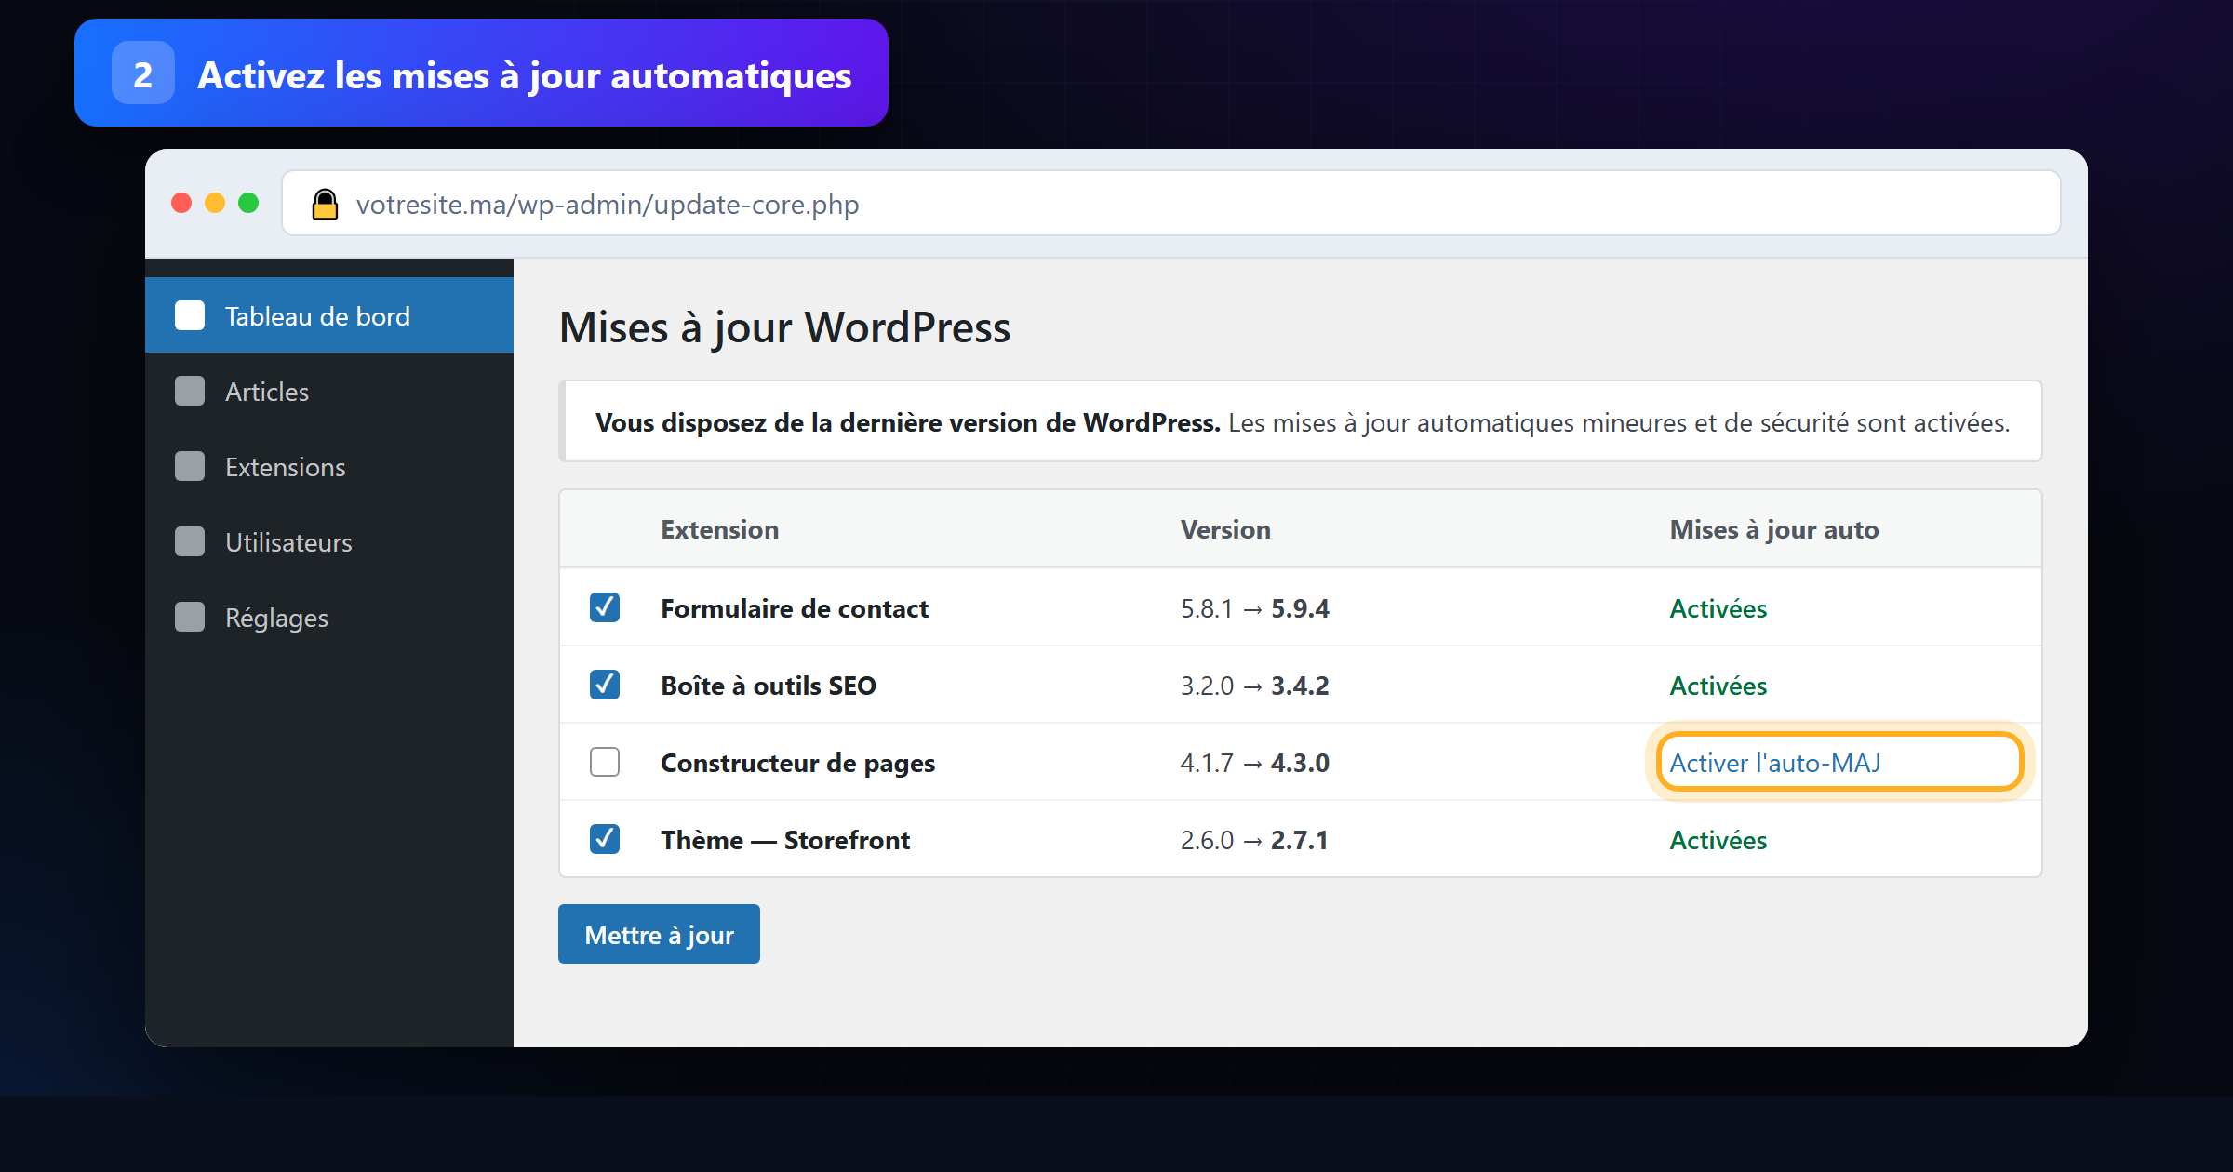Image resolution: width=2233 pixels, height=1172 pixels.
Task: Open the Articles menu
Action: 329,391
